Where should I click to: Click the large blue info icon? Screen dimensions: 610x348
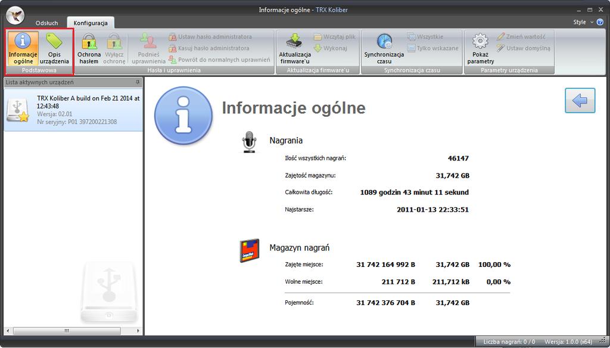pos(183,116)
